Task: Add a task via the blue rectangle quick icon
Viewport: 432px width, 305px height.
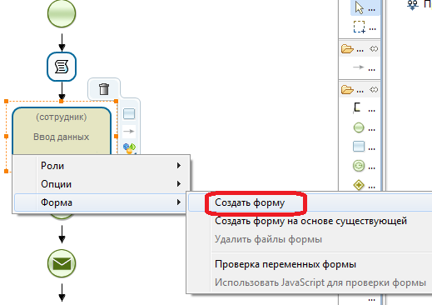Action: click(129, 113)
